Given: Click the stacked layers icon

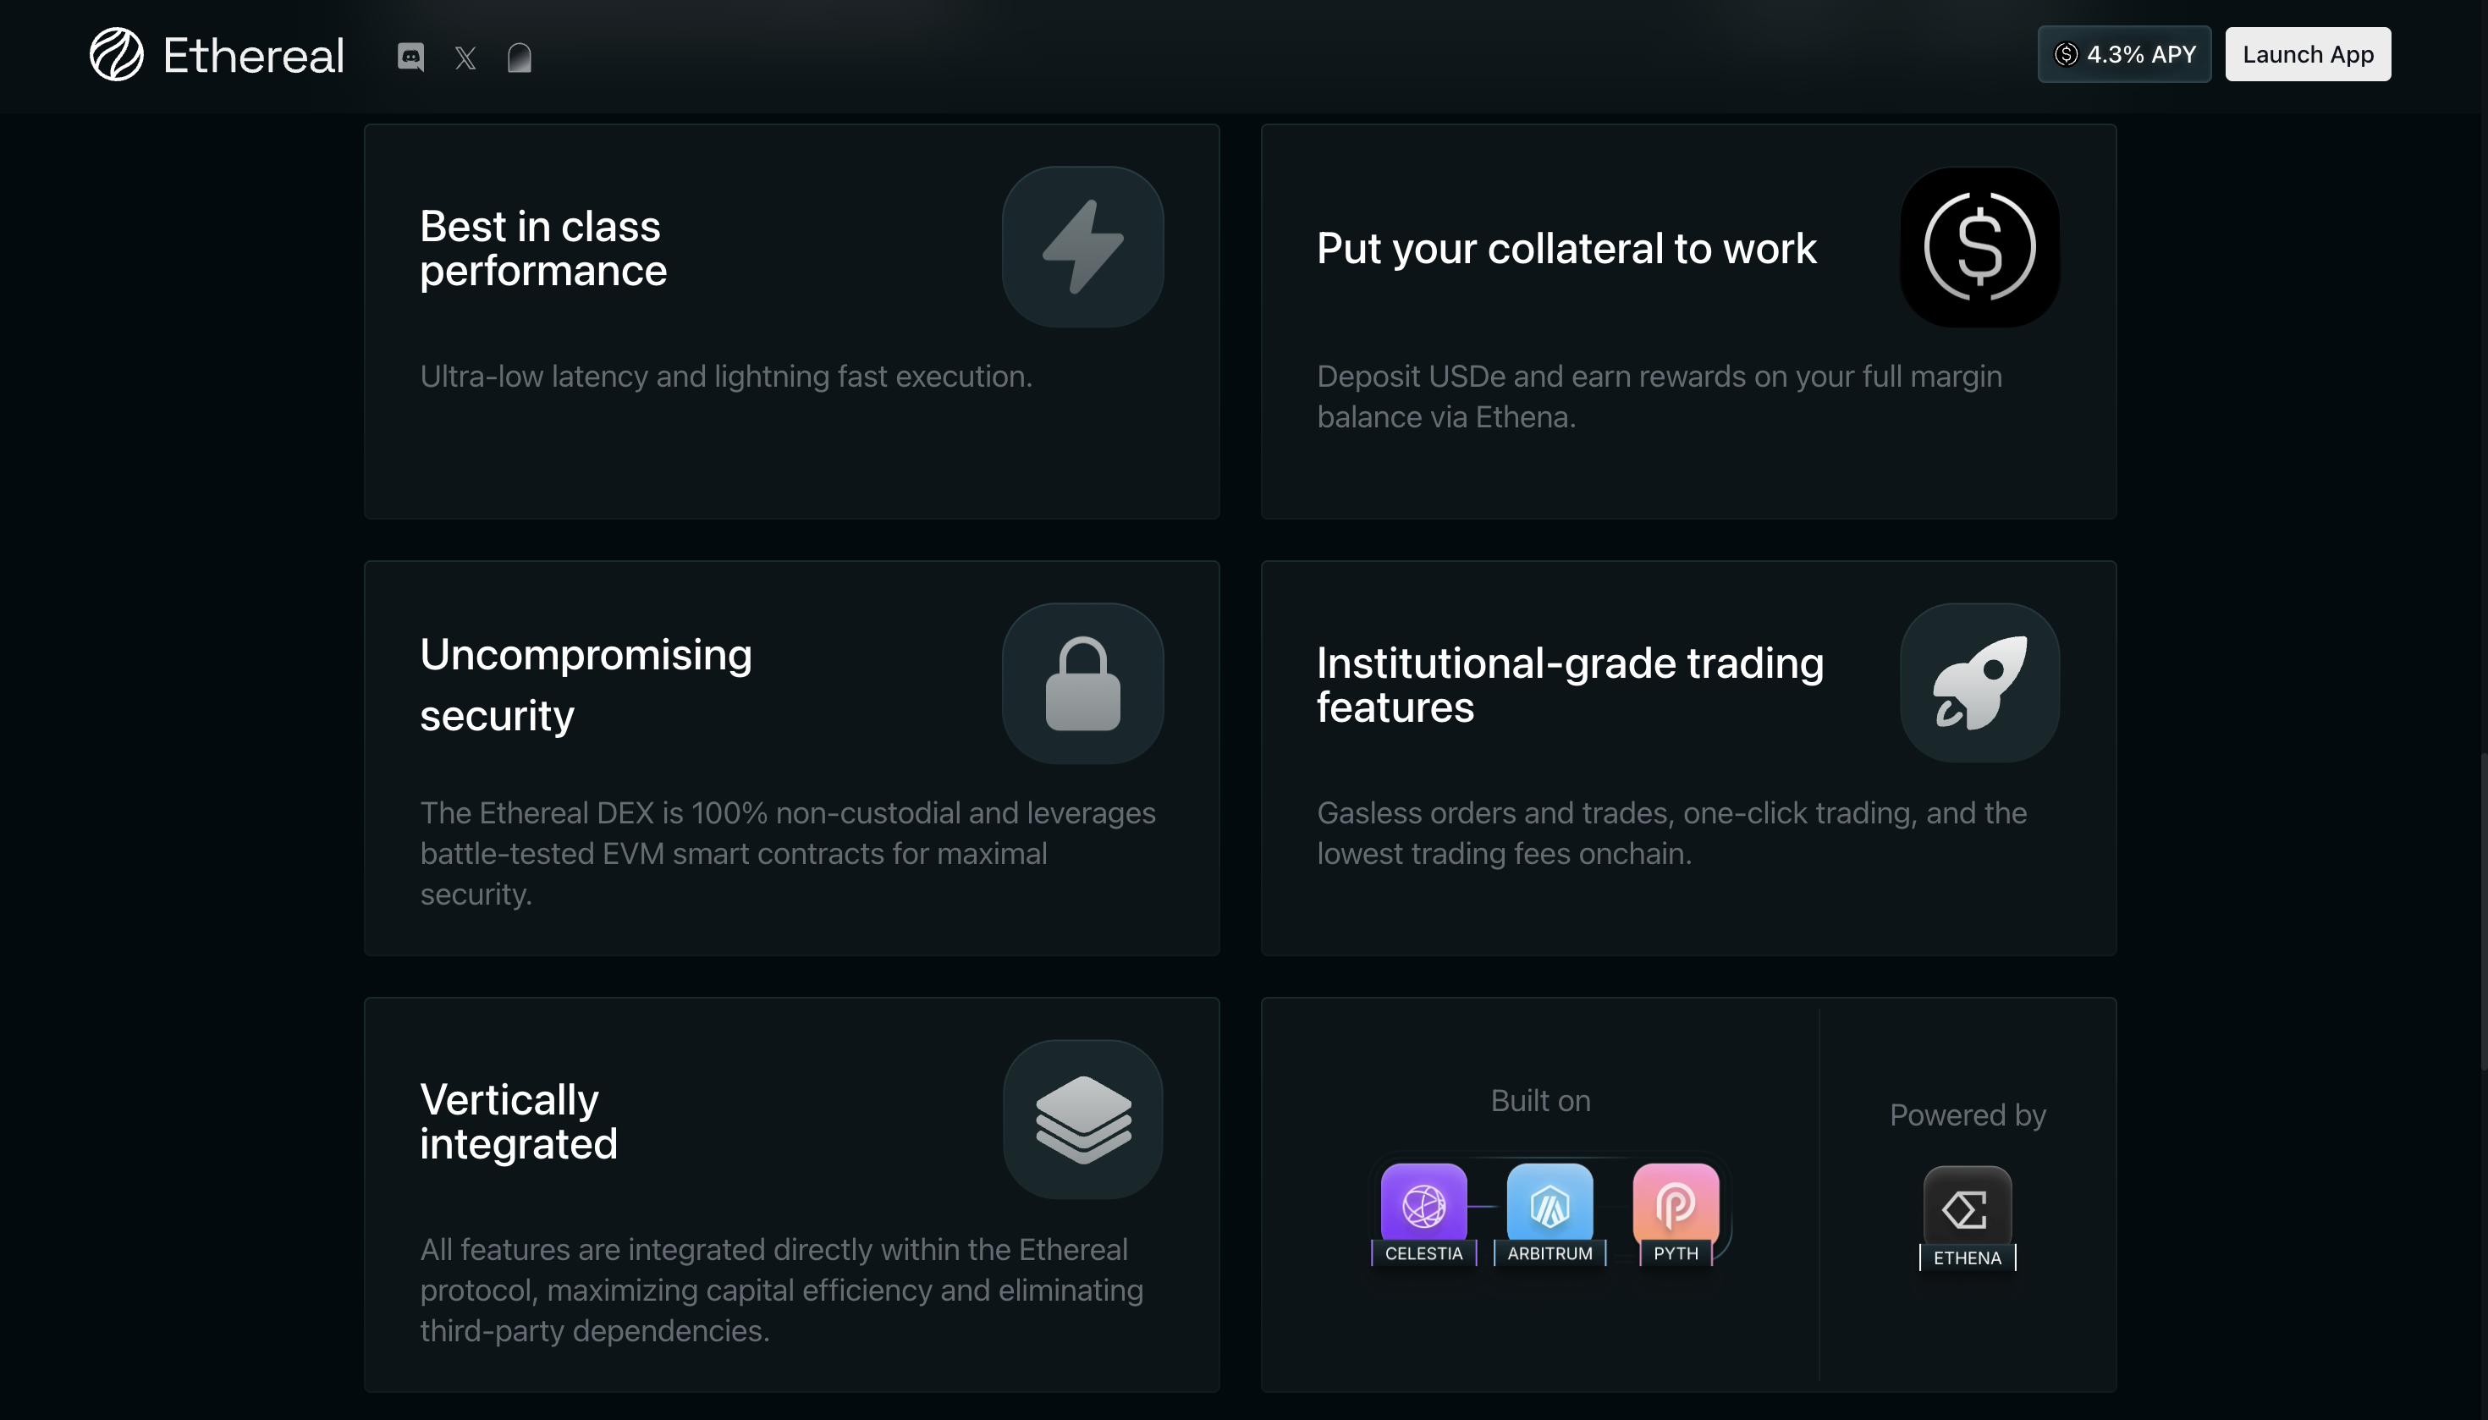Looking at the screenshot, I should tap(1082, 1120).
